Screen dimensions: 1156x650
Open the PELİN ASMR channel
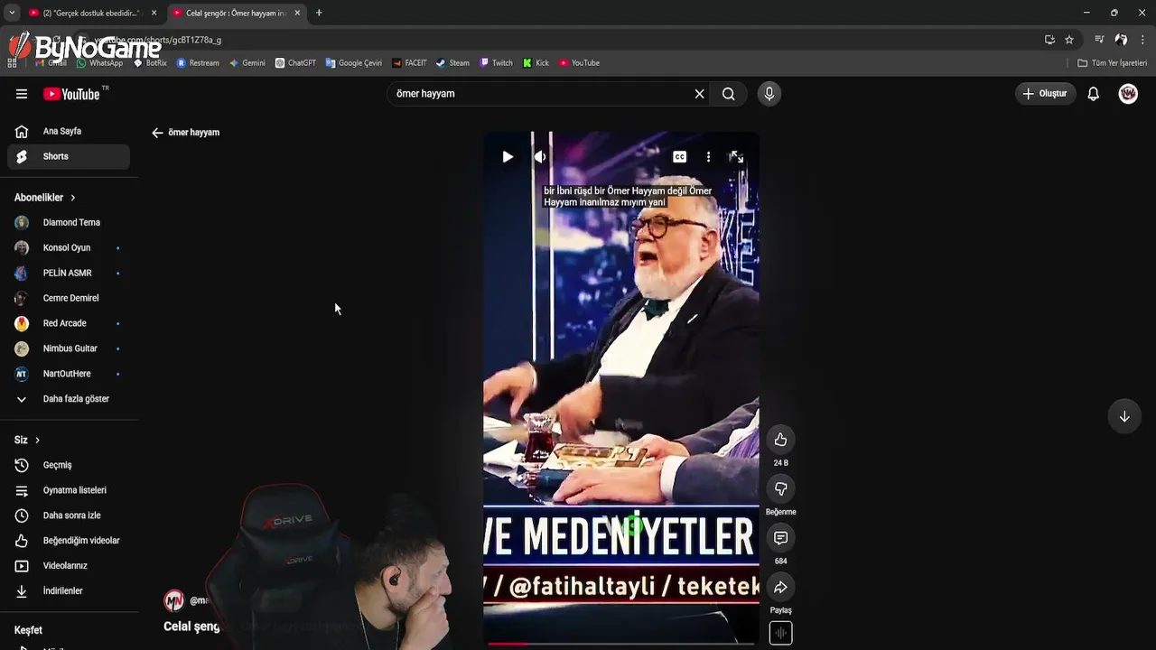(x=68, y=274)
